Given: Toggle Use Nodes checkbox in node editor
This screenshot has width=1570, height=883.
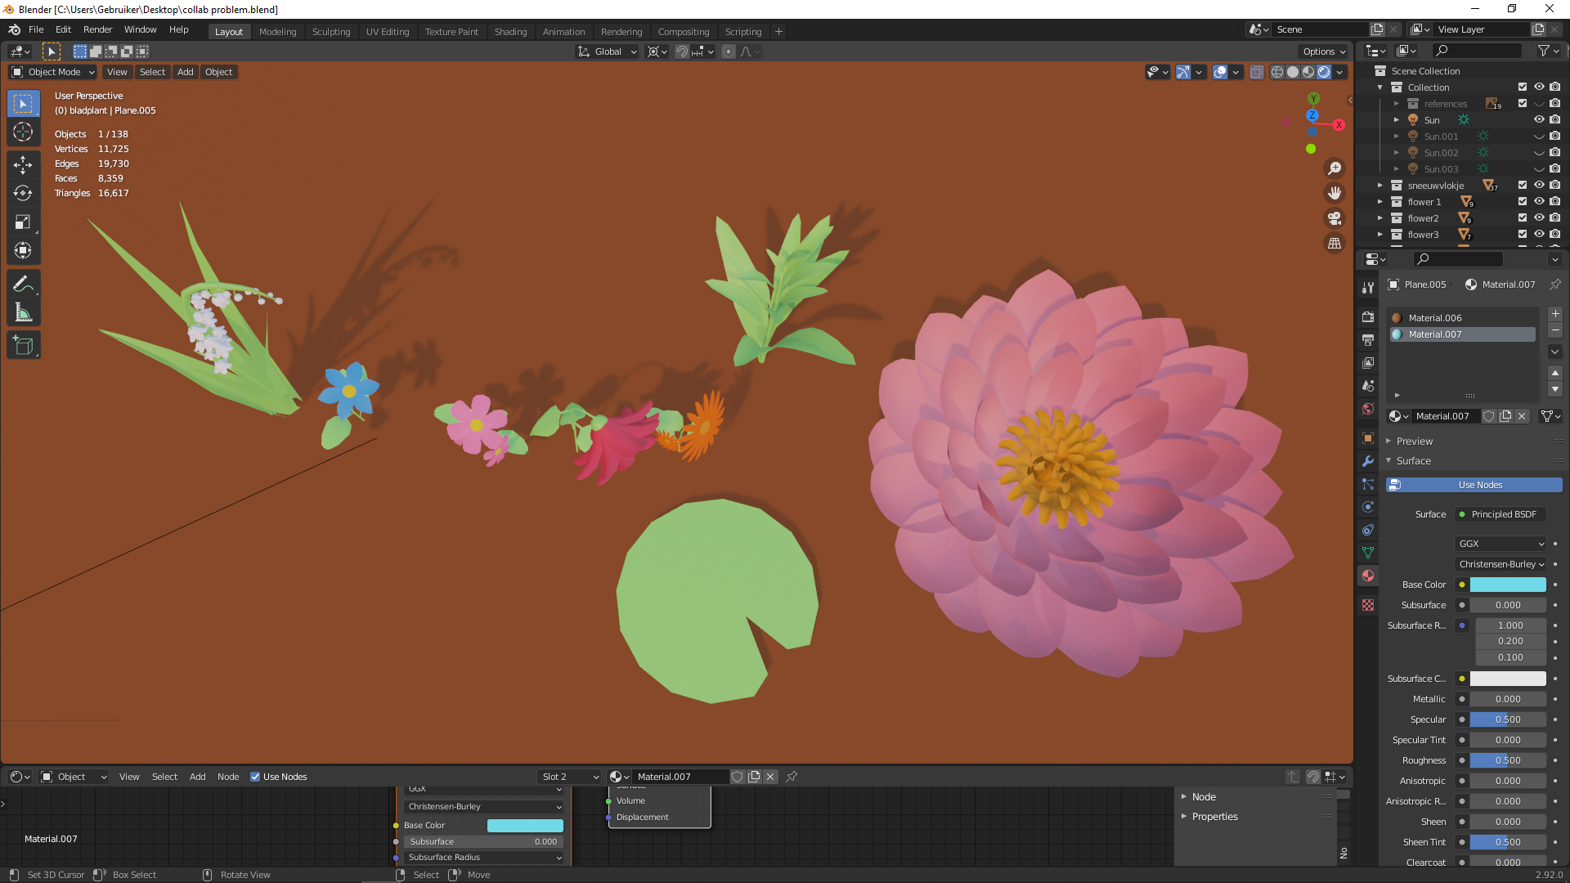Looking at the screenshot, I should [255, 777].
